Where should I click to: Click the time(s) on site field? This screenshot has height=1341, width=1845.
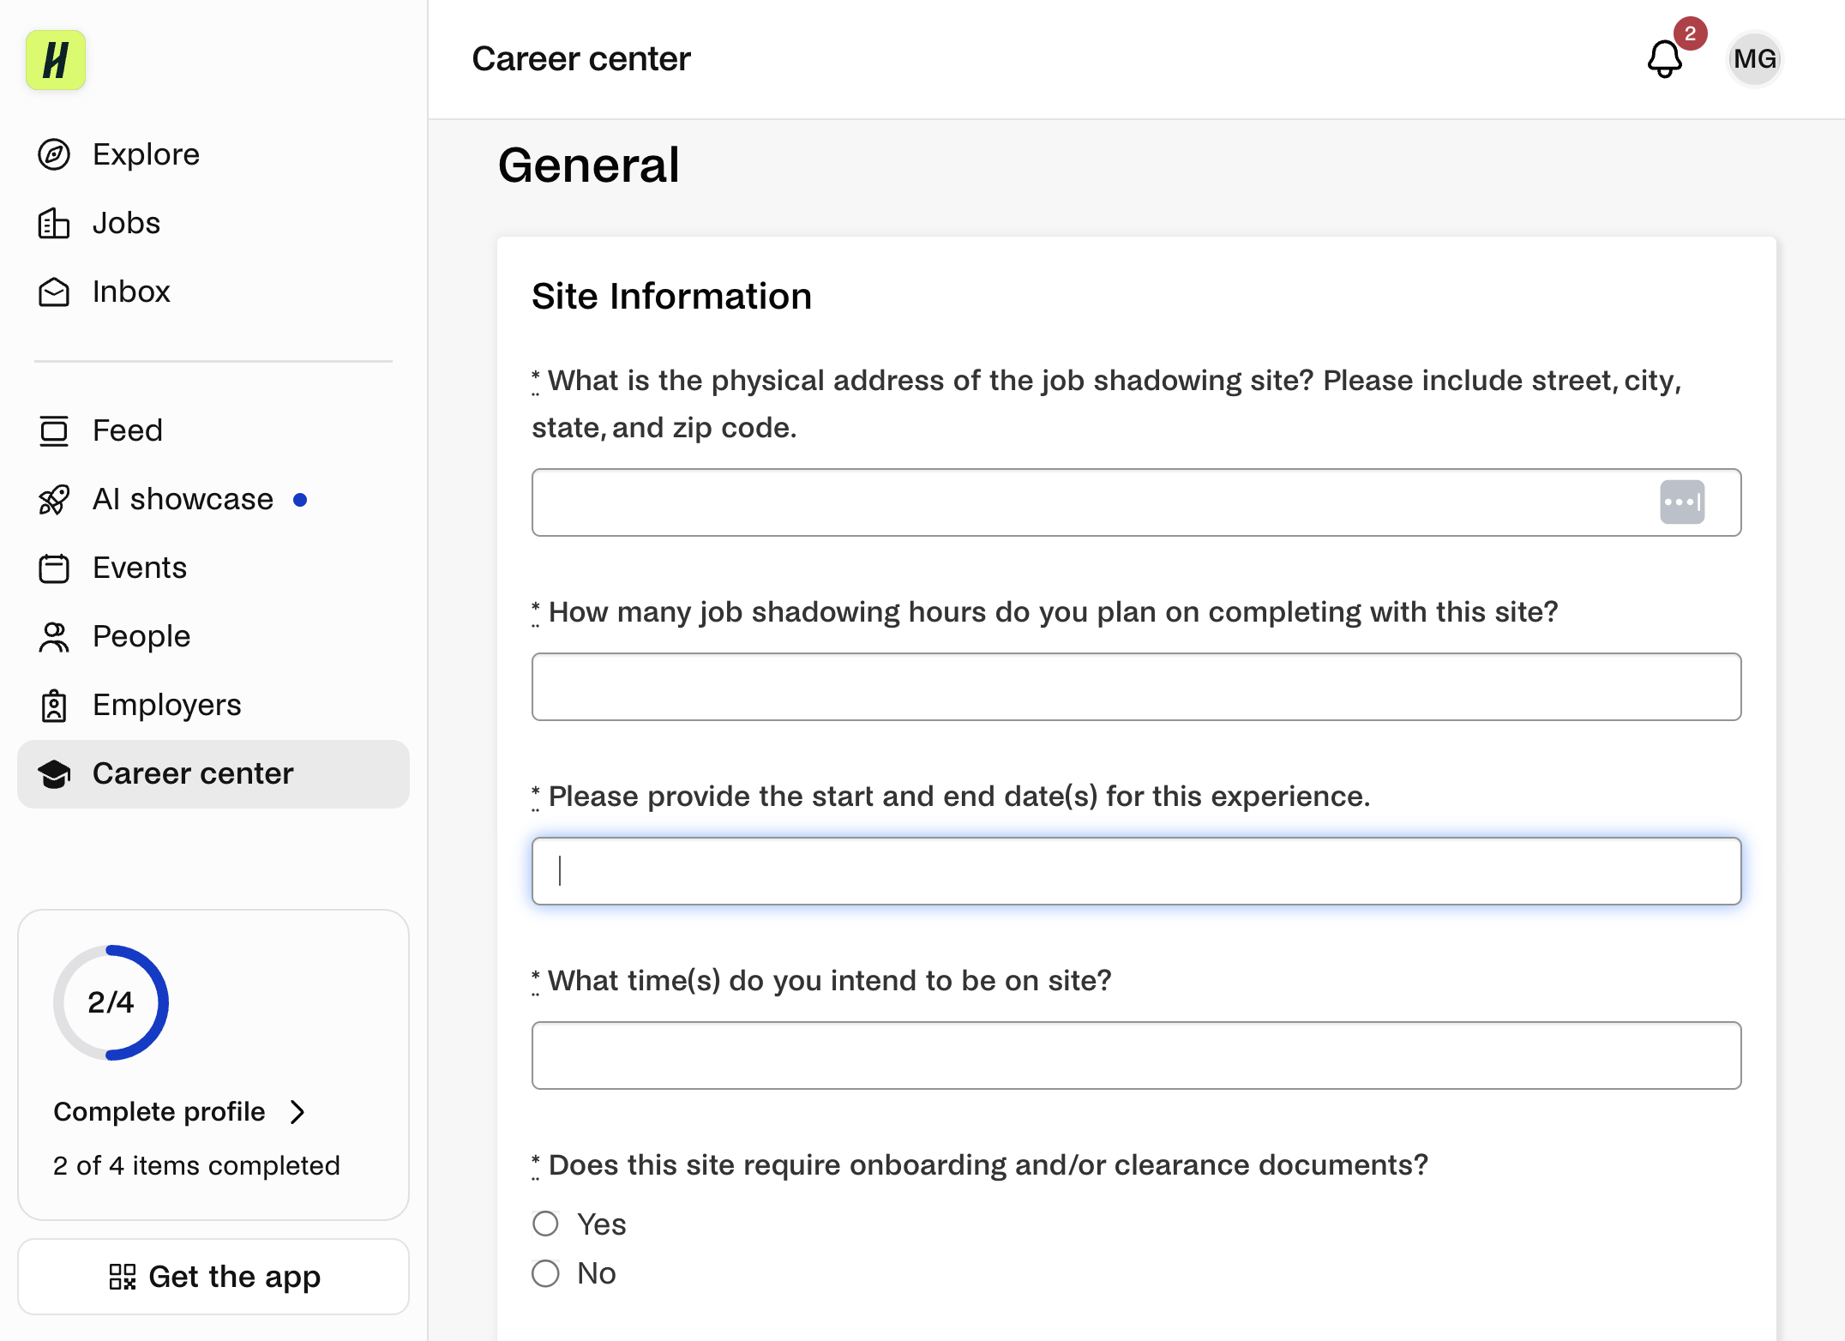(1136, 1055)
